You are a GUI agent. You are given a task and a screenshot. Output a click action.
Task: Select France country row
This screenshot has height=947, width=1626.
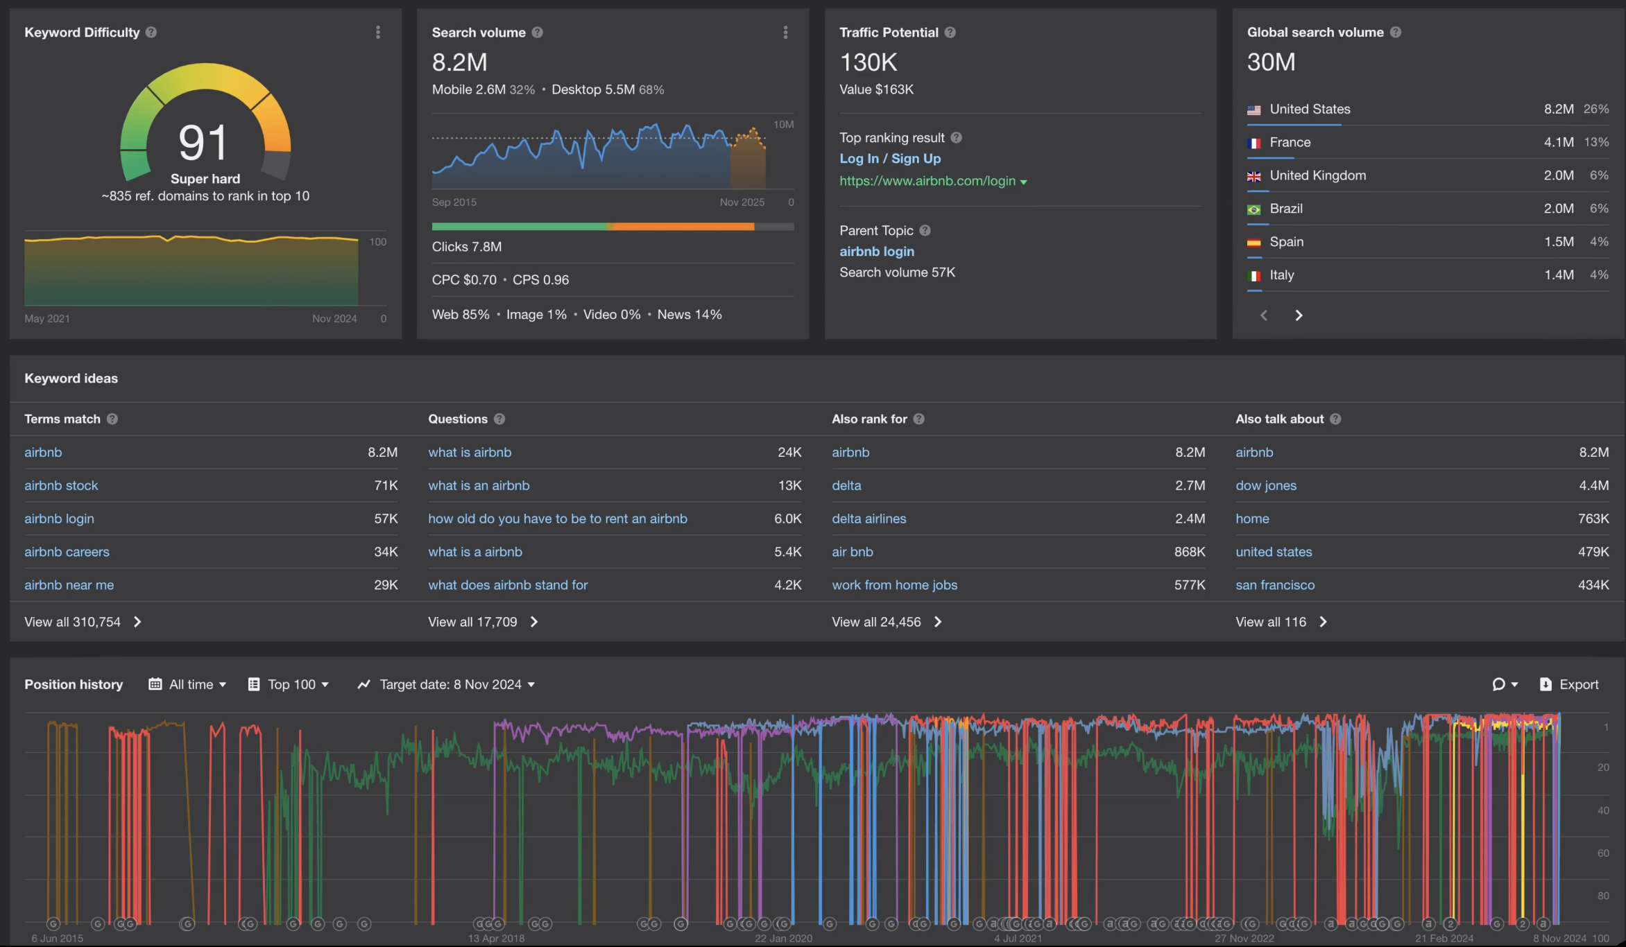[1428, 142]
